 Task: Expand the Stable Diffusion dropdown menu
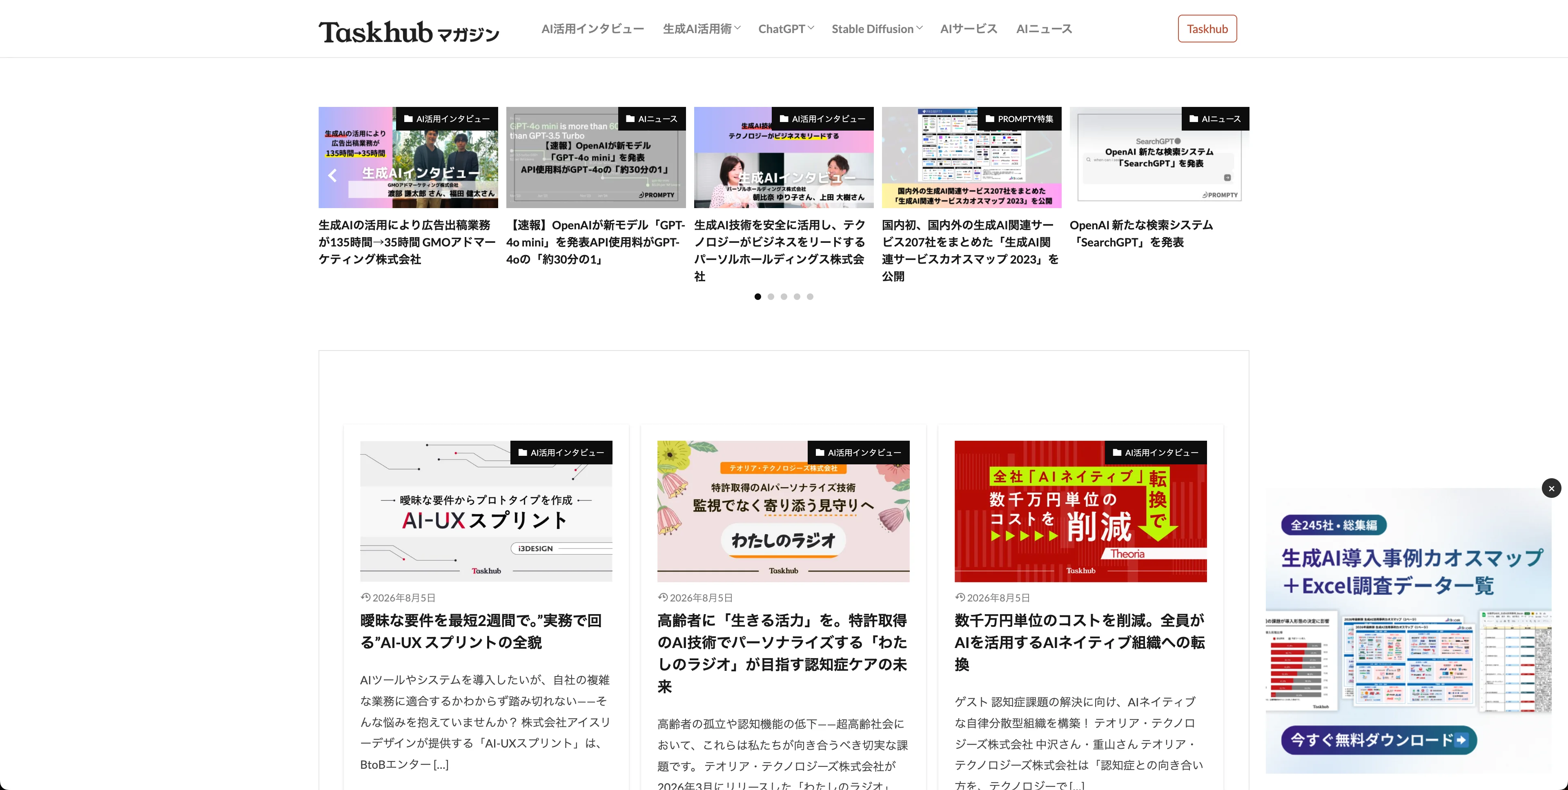click(x=877, y=29)
